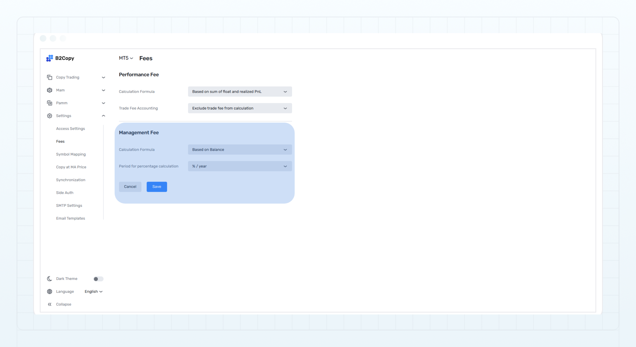Image resolution: width=636 pixels, height=347 pixels.
Task: Click the Settings menu label
Action: 63,116
